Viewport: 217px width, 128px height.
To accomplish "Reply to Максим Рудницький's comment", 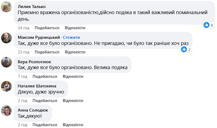I will tap(75, 52).
